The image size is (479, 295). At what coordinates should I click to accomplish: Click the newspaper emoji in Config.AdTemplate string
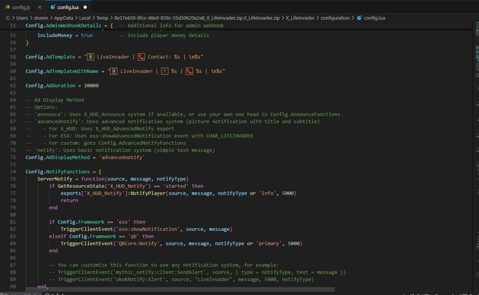(90, 57)
